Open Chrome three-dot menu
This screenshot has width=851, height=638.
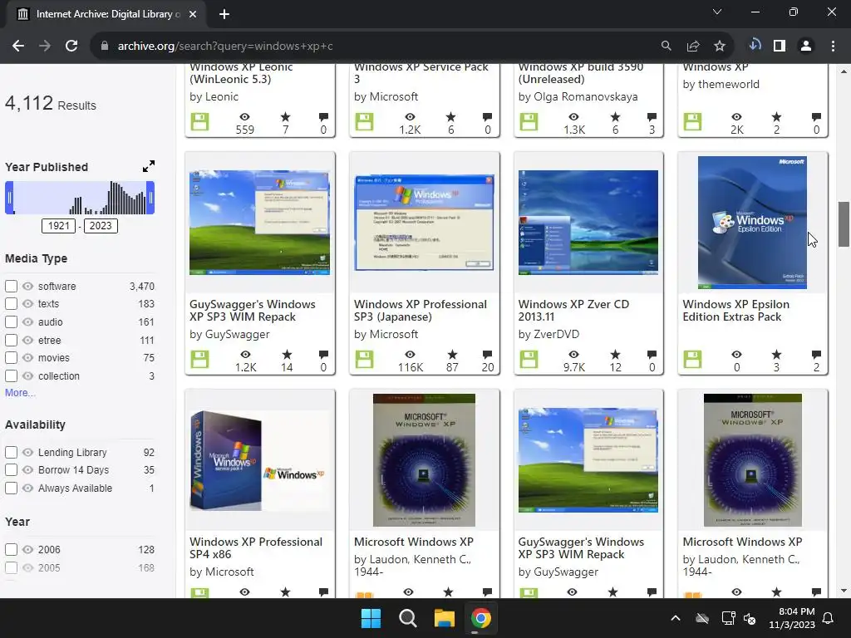(x=833, y=47)
